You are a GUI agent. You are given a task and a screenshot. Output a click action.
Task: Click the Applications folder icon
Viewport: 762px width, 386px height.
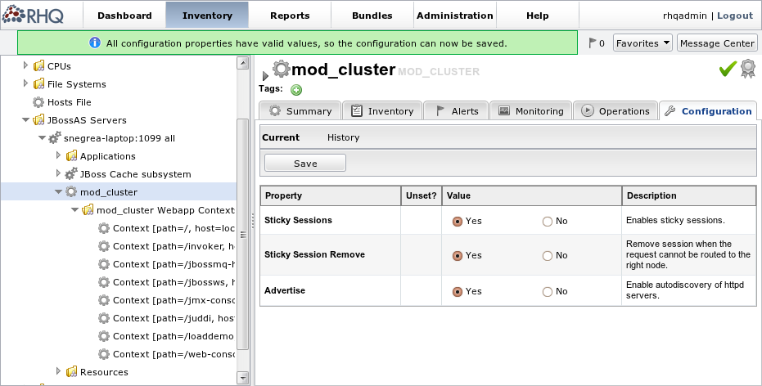pyautogui.click(x=71, y=156)
